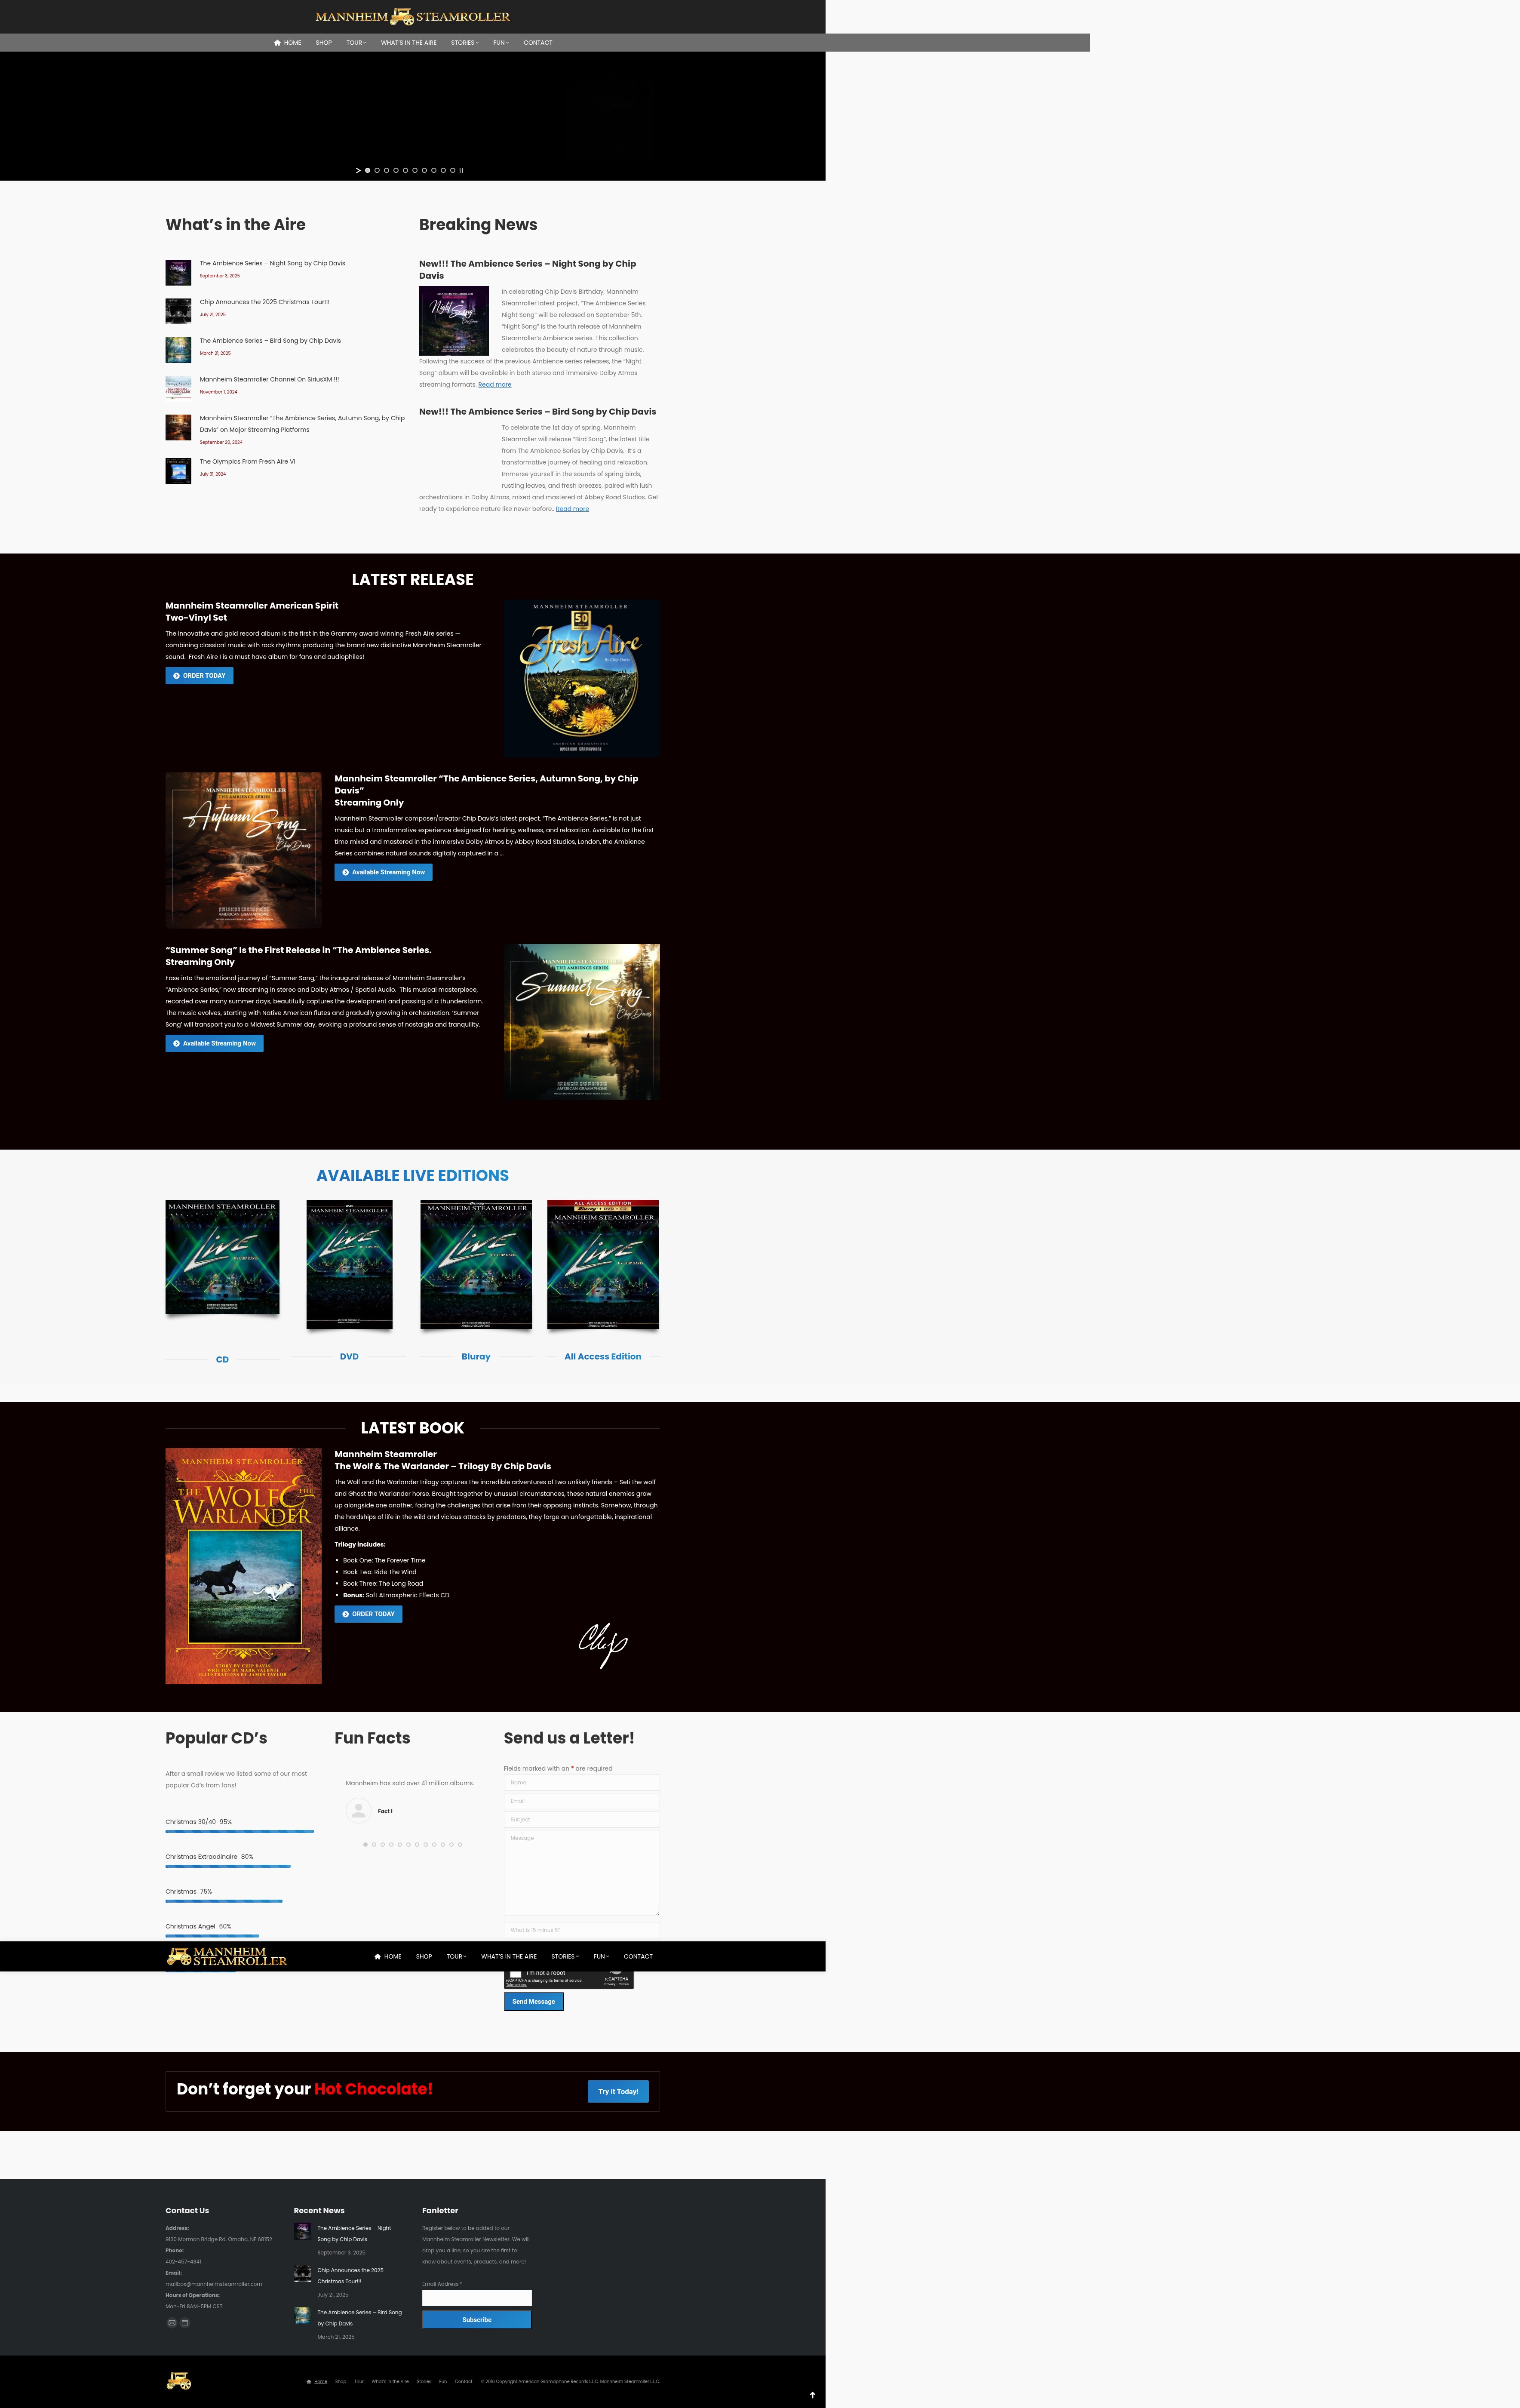Pause the hero slideshow

pos(461,170)
